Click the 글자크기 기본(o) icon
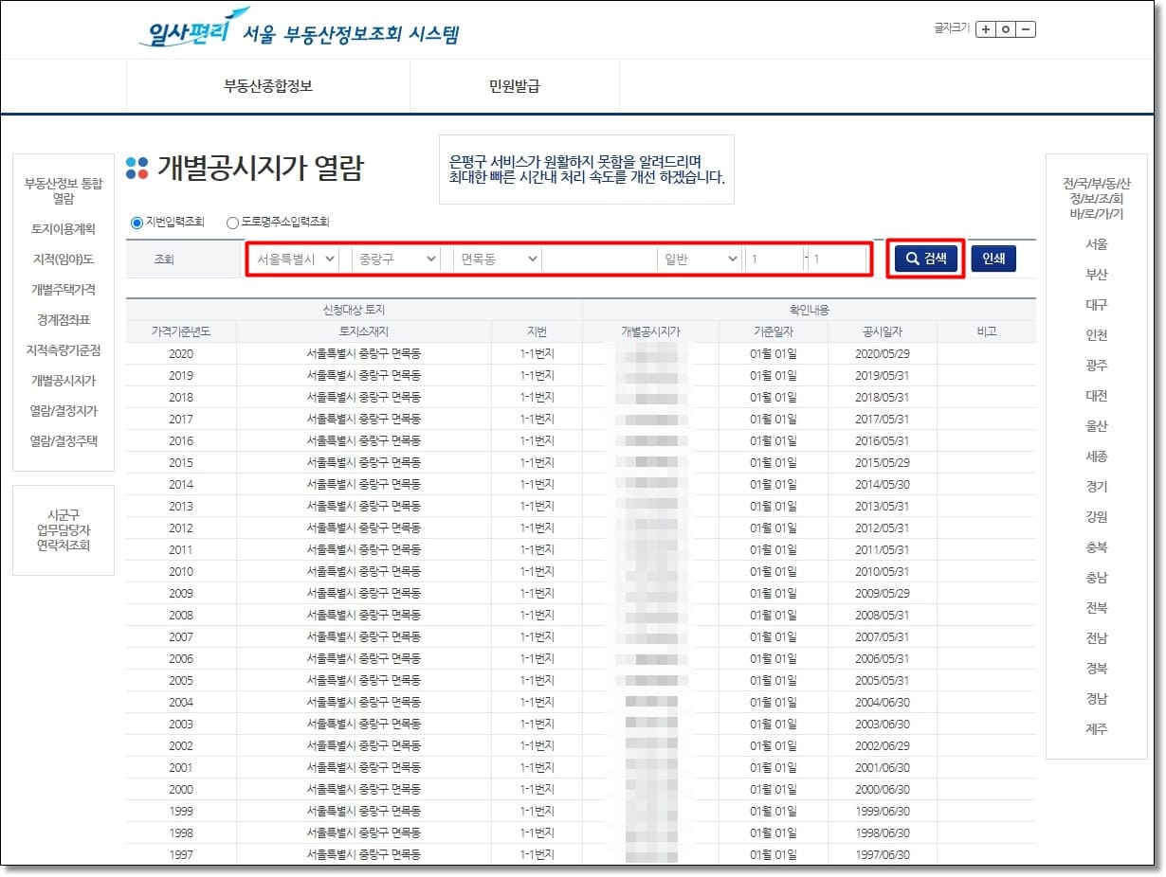The width and height of the screenshot is (1166, 877). click(x=1007, y=29)
